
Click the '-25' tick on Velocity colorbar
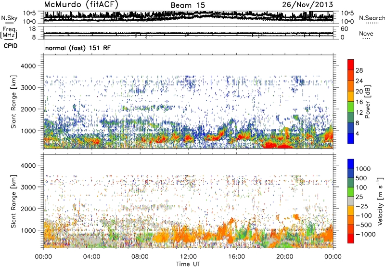click(x=361, y=206)
